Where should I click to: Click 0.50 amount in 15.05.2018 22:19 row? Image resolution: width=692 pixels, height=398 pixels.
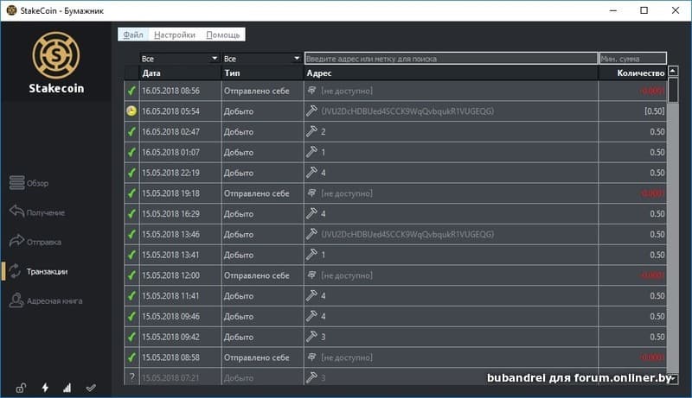coord(657,173)
